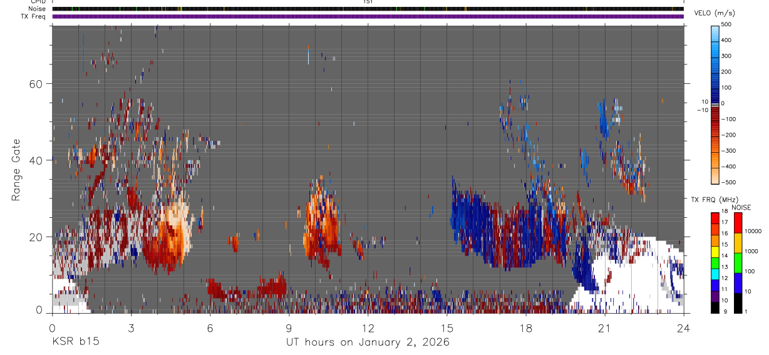The width and height of the screenshot is (769, 355).
Task: Click the 9 tick on the UT hours axis
Action: coord(289,327)
